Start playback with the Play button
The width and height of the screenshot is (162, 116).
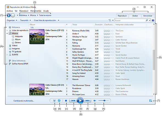point(80,101)
